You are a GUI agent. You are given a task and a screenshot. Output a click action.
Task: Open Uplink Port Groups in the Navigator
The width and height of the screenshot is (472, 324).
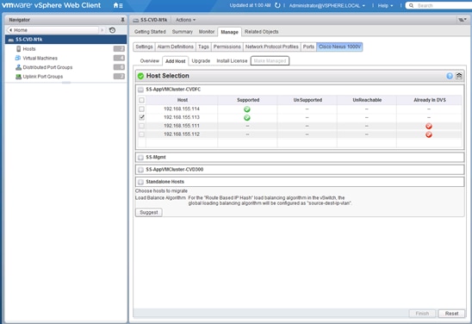click(43, 77)
